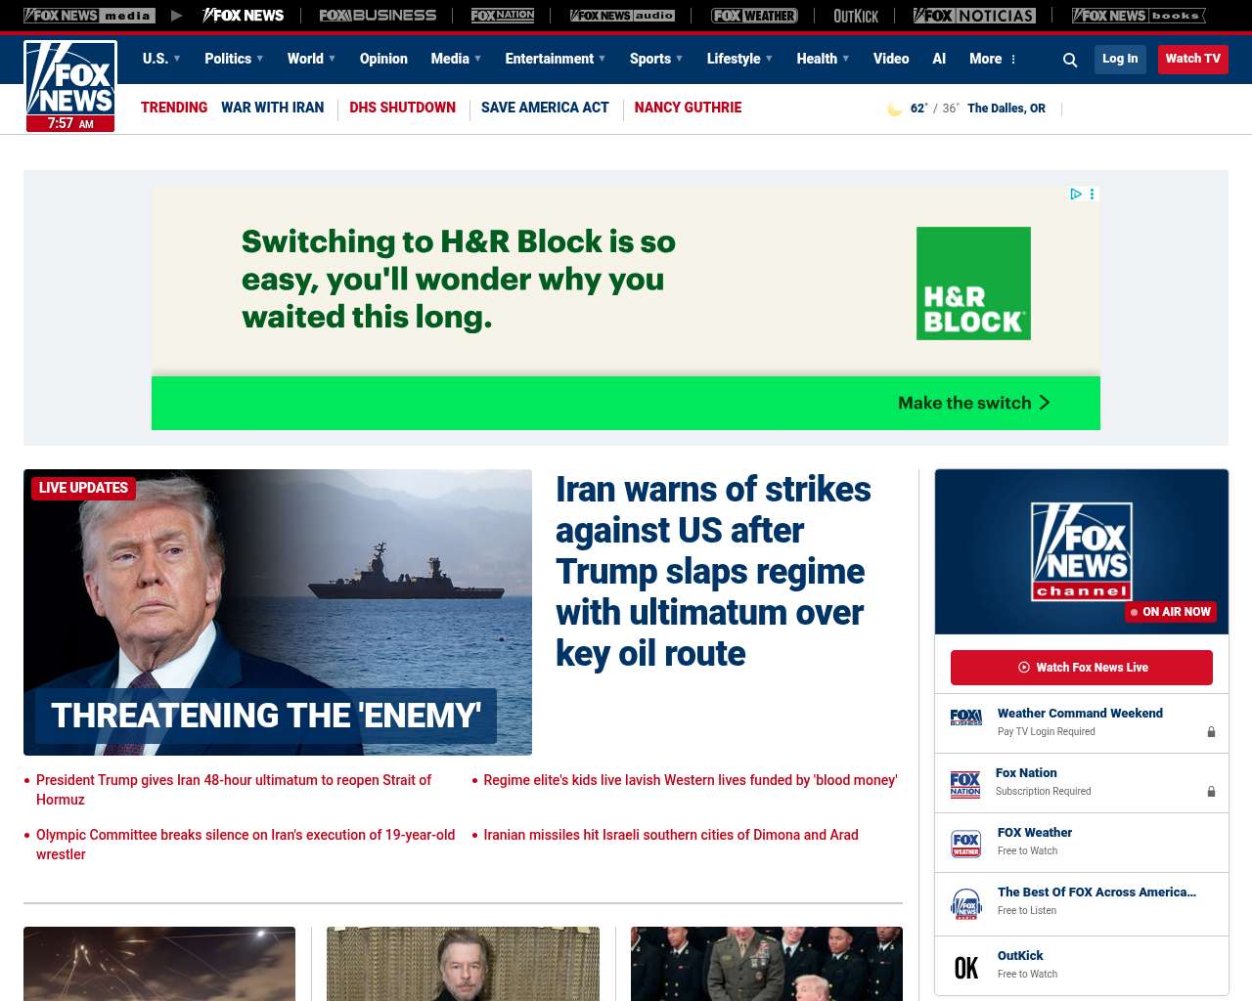Read Olympic Committee Iran wrestler execution story
This screenshot has width=1252, height=1001.
pos(246,845)
